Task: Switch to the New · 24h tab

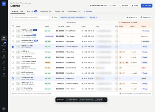Action: [32, 11]
